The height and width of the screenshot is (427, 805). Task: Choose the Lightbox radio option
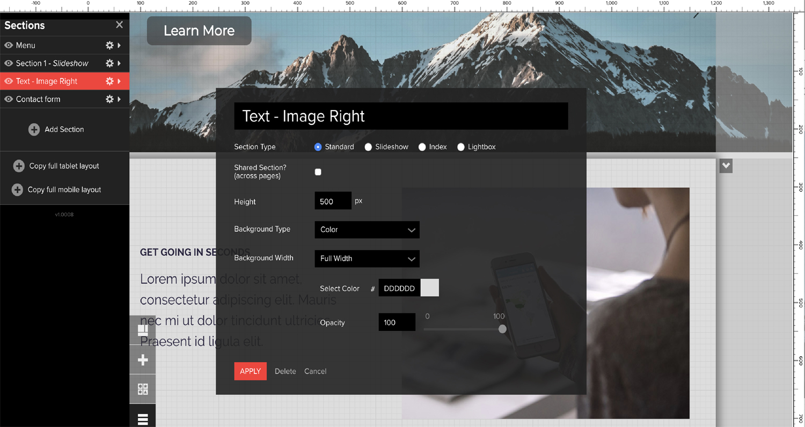[x=460, y=147]
